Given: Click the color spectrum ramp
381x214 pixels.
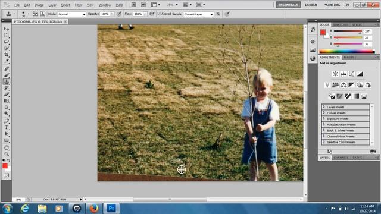Looking at the screenshot, I should (347, 51).
